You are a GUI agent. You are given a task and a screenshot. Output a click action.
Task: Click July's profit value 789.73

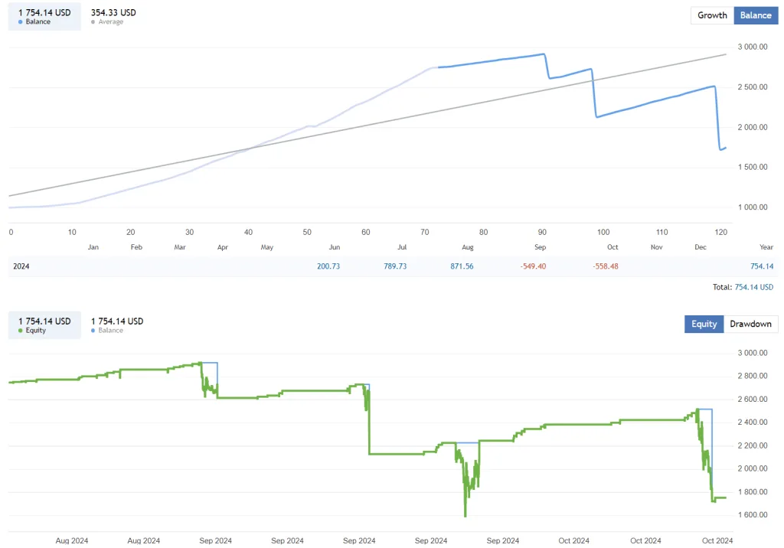pos(395,266)
